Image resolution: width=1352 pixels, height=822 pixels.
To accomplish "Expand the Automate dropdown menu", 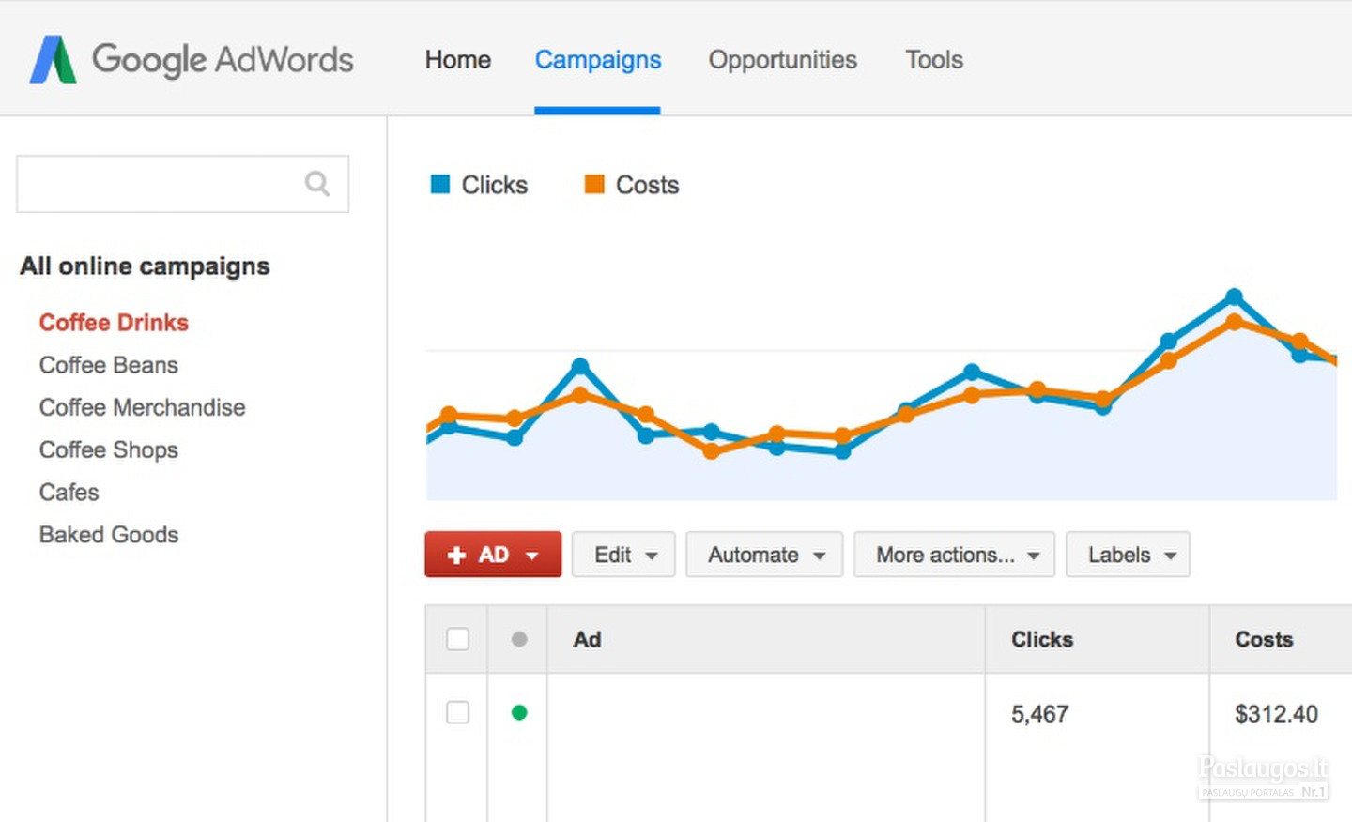I will pos(764,555).
